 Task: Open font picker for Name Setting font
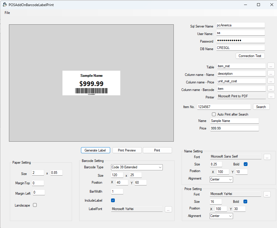click(x=267, y=157)
